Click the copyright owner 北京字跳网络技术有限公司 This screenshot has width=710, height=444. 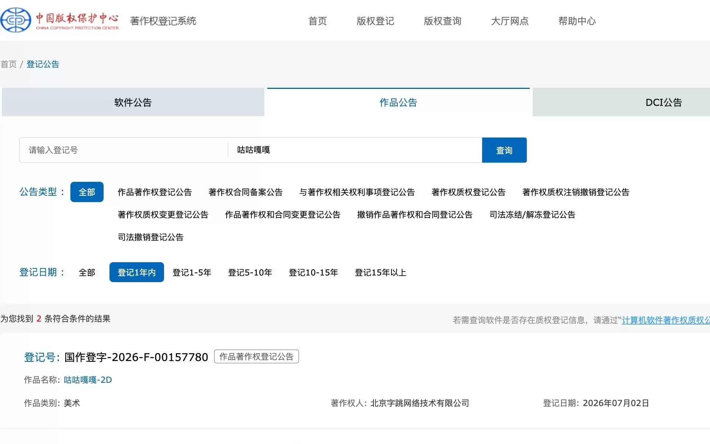pyautogui.click(x=420, y=403)
